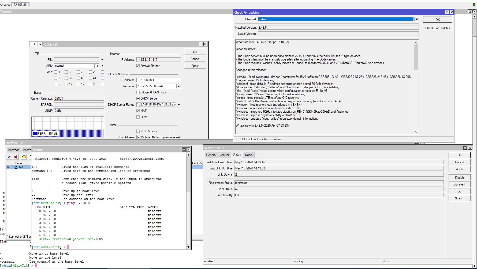This screenshot has height=269, width=477.
Task: Uncheck the Firewall Router checkbox
Action: coord(138,66)
